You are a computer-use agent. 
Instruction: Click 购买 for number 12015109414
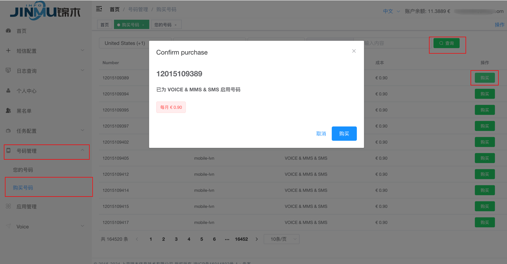point(485,190)
